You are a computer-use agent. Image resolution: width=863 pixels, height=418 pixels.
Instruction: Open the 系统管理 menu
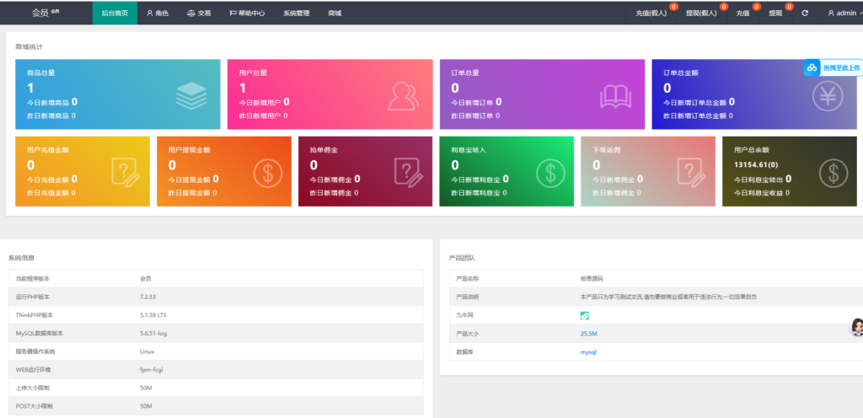pos(296,13)
